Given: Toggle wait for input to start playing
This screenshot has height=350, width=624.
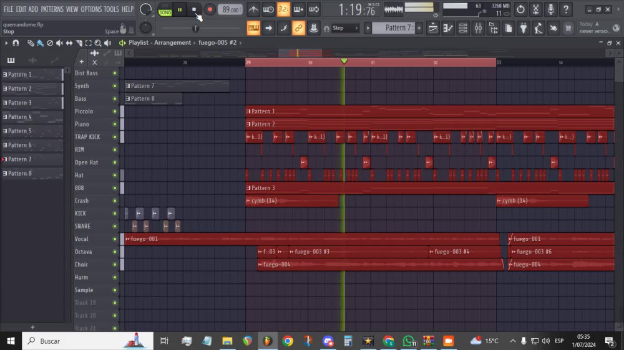Looking at the screenshot, I should (x=268, y=9).
